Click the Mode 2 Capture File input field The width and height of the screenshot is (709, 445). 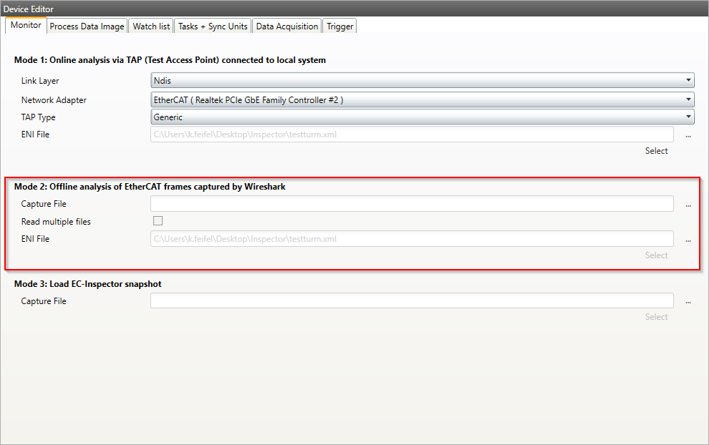click(x=412, y=204)
